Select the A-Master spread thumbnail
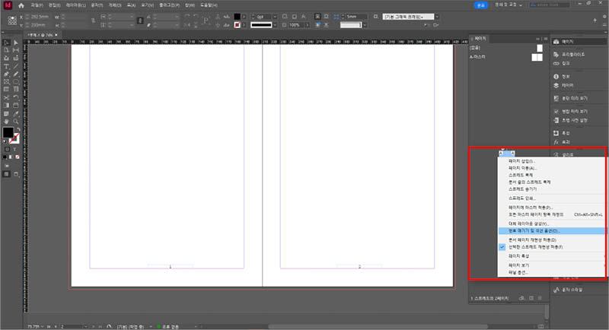 [x=537, y=57]
